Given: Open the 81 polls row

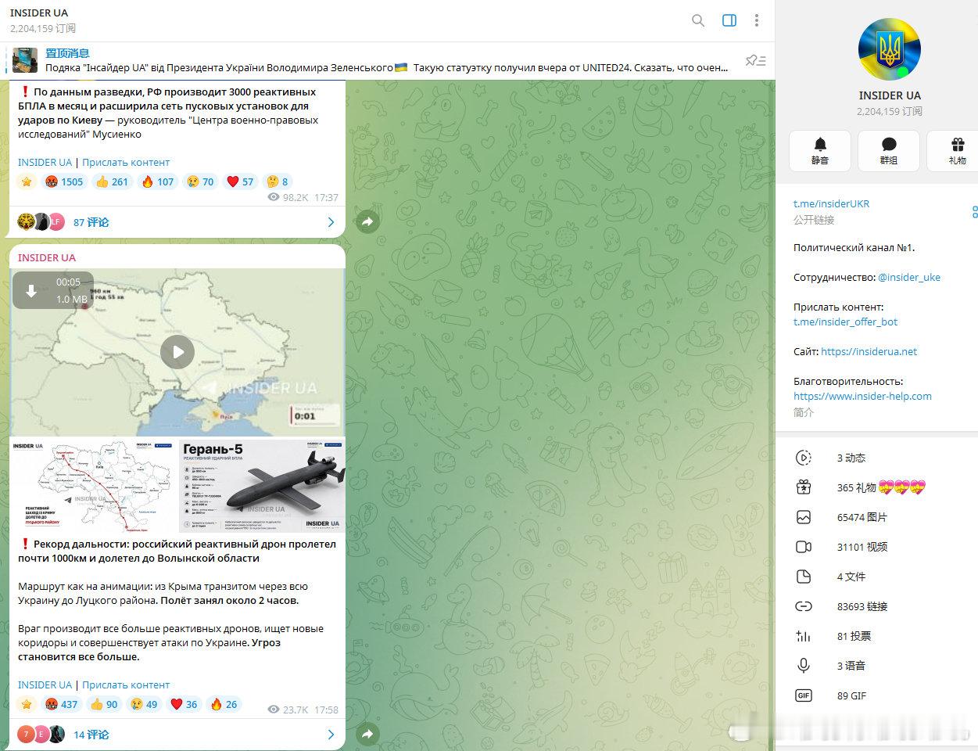Looking at the screenshot, I should [x=876, y=636].
